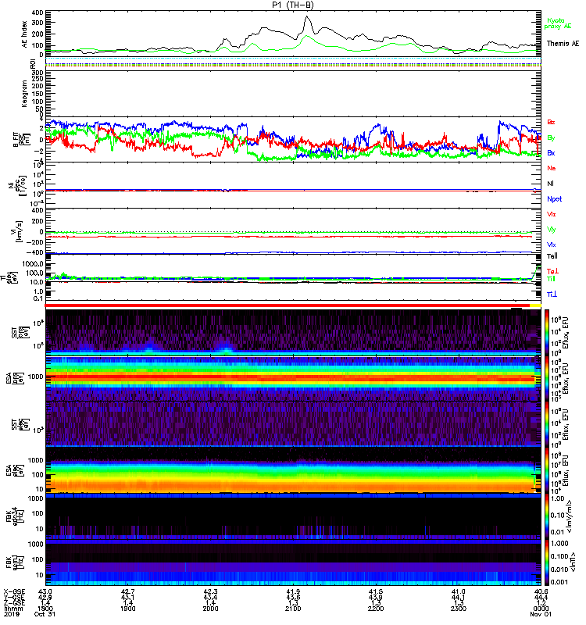
Task: Click the 0000 time tick label
Action: click(541, 609)
